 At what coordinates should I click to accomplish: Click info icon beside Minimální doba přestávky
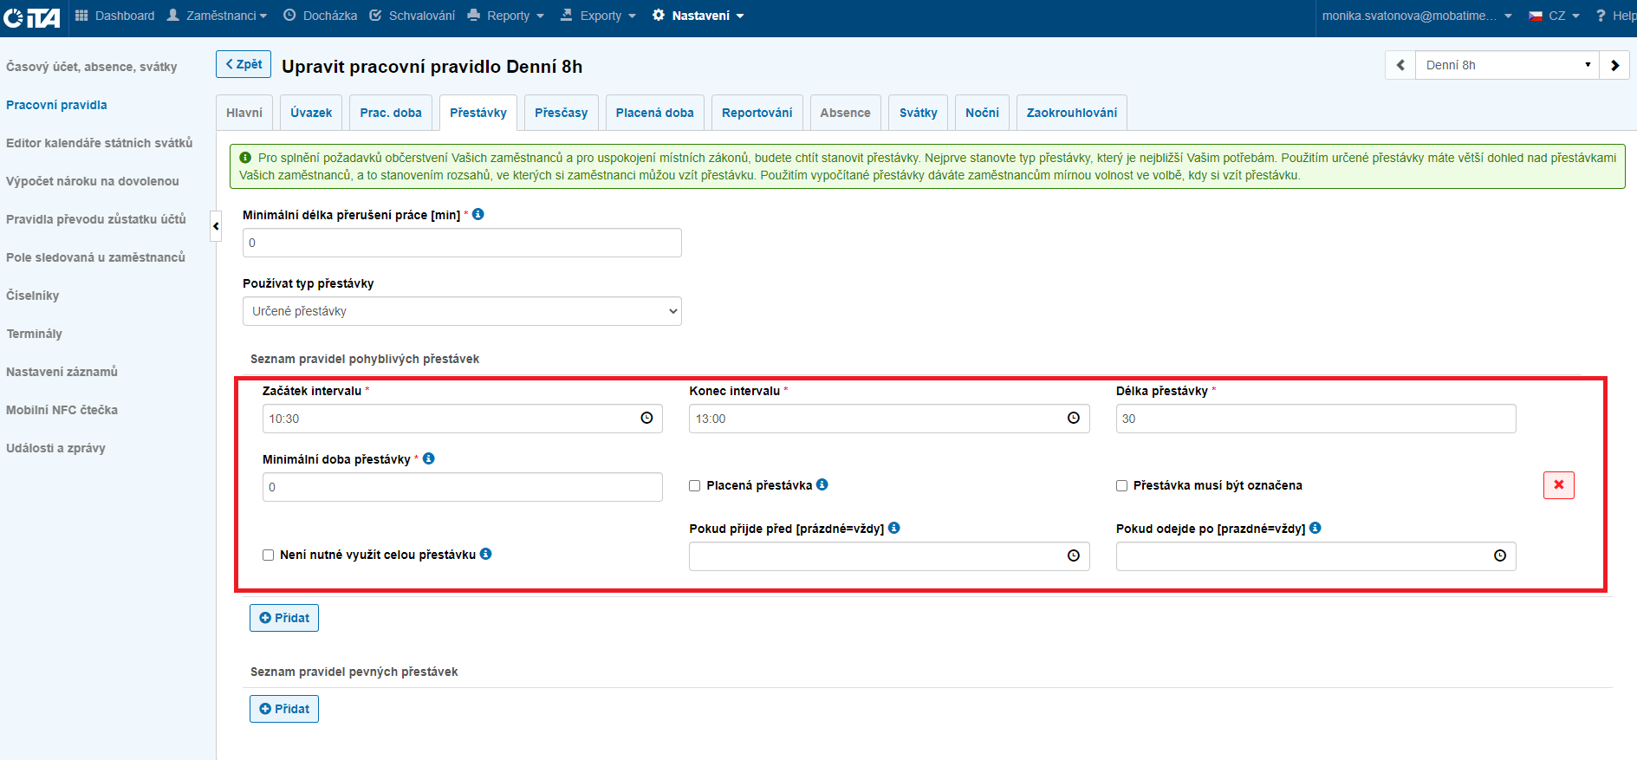[429, 459]
